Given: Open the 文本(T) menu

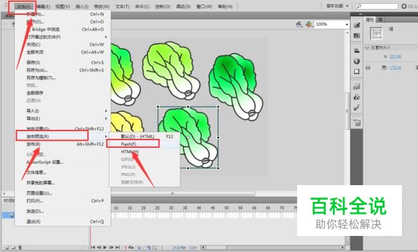Looking at the screenshot, I should click(x=122, y=6).
